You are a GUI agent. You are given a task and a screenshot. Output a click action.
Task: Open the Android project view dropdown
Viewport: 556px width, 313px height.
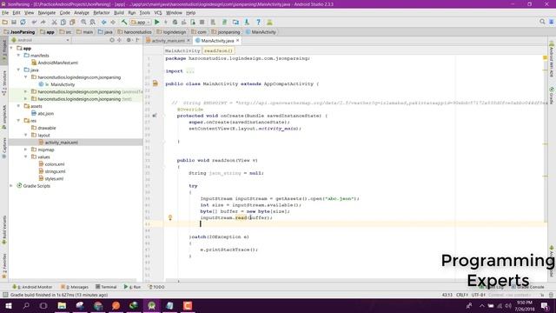(41, 40)
